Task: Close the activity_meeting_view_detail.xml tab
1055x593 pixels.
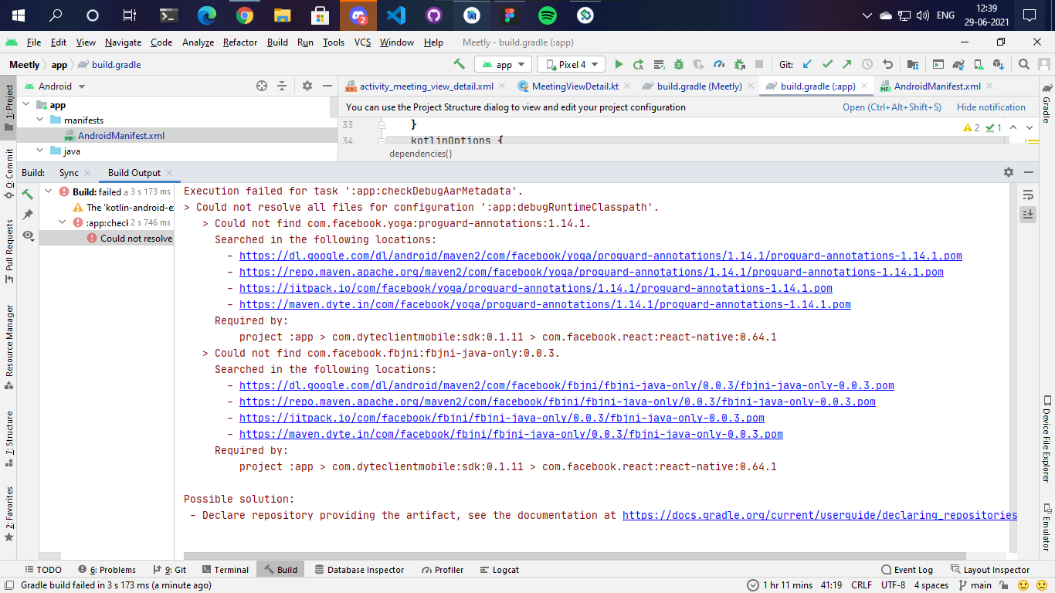Action: click(x=502, y=86)
